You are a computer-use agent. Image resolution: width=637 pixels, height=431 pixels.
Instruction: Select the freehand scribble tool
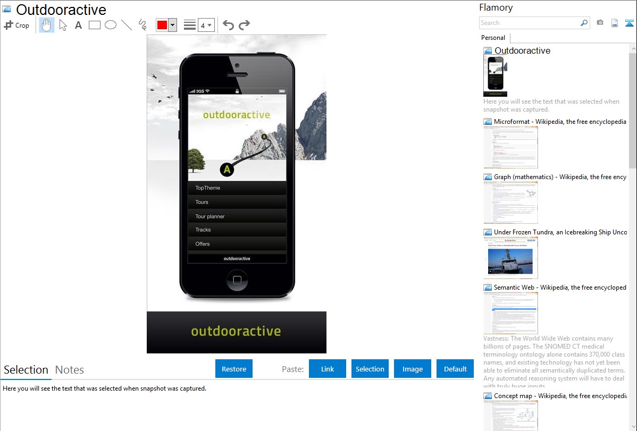(x=143, y=25)
